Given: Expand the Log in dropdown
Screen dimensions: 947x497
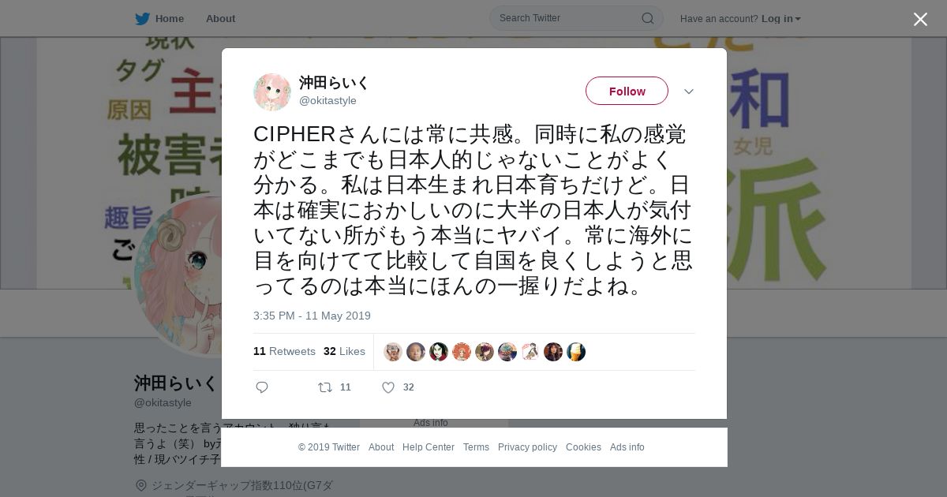Looking at the screenshot, I should [x=781, y=19].
